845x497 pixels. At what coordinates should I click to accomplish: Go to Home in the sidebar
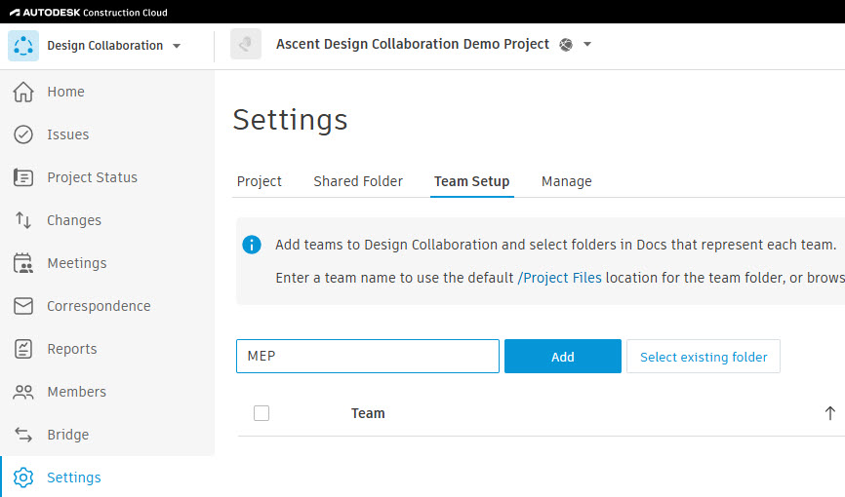(65, 92)
